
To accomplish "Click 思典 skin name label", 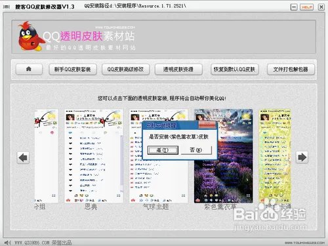I will (x=91, y=207).
